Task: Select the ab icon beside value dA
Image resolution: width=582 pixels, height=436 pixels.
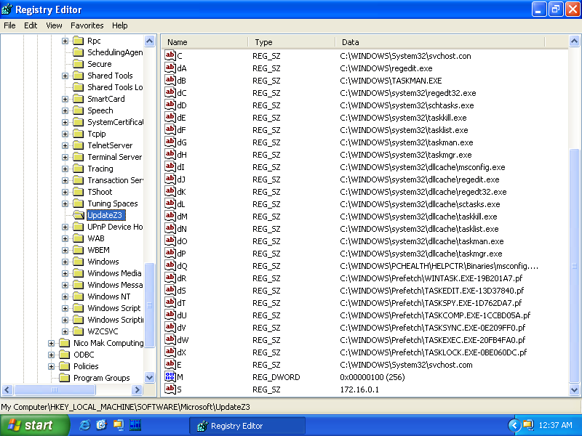Action: tap(170, 68)
